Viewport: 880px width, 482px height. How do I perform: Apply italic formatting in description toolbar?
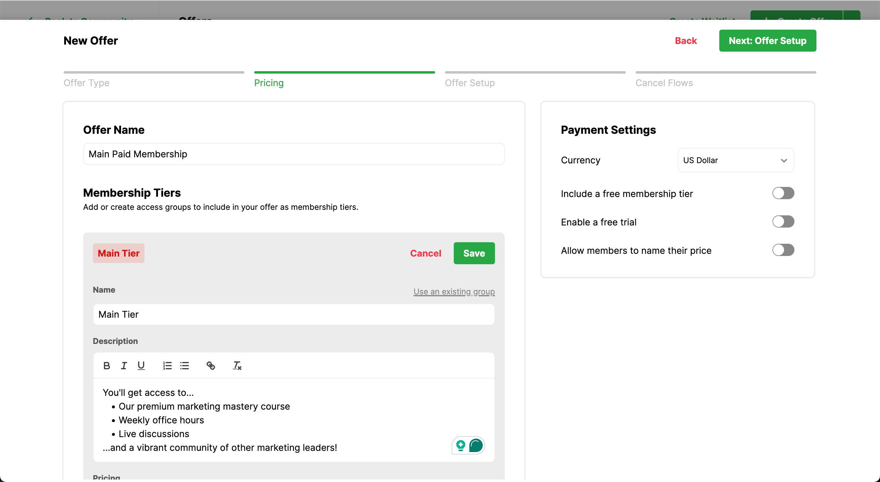[x=124, y=366]
